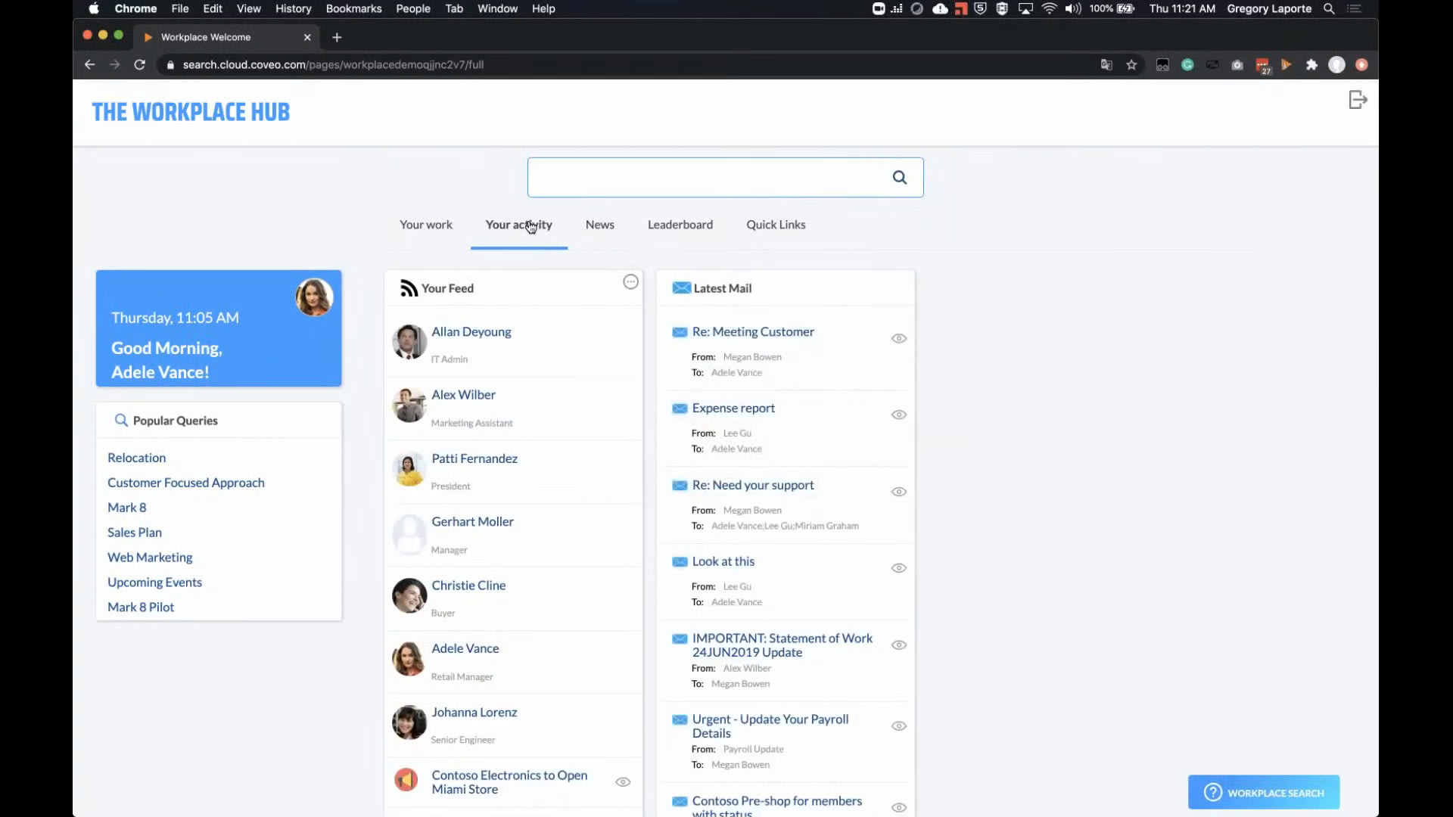Click Alex Wilber's profile photo
This screenshot has height=817, width=1453.
coord(409,405)
